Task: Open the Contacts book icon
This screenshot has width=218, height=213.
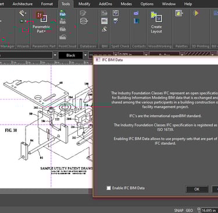Action: click(137, 21)
